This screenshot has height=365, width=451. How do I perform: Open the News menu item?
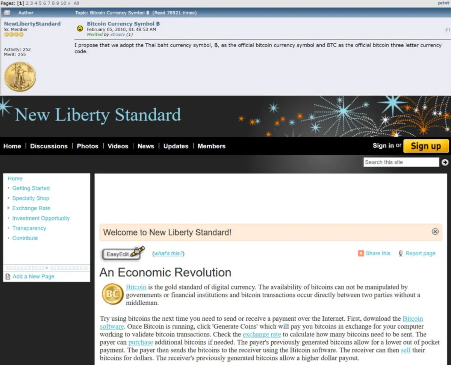[x=146, y=146]
